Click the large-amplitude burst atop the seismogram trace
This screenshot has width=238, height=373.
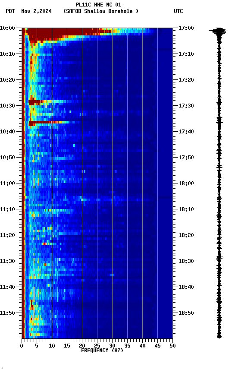pyautogui.click(x=219, y=31)
